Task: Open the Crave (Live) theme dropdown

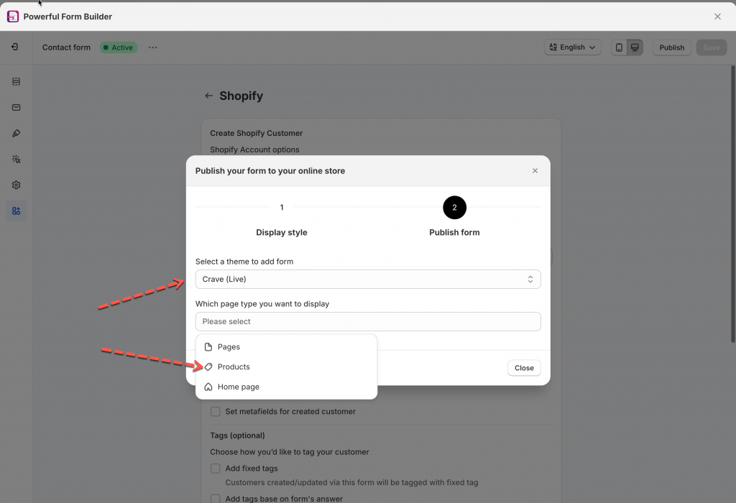Action: pos(368,280)
